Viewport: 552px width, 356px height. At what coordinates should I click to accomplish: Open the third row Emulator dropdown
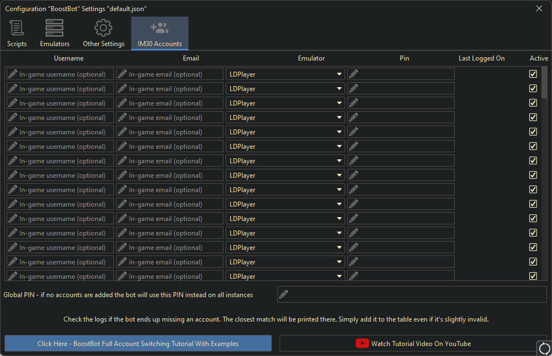coord(340,103)
